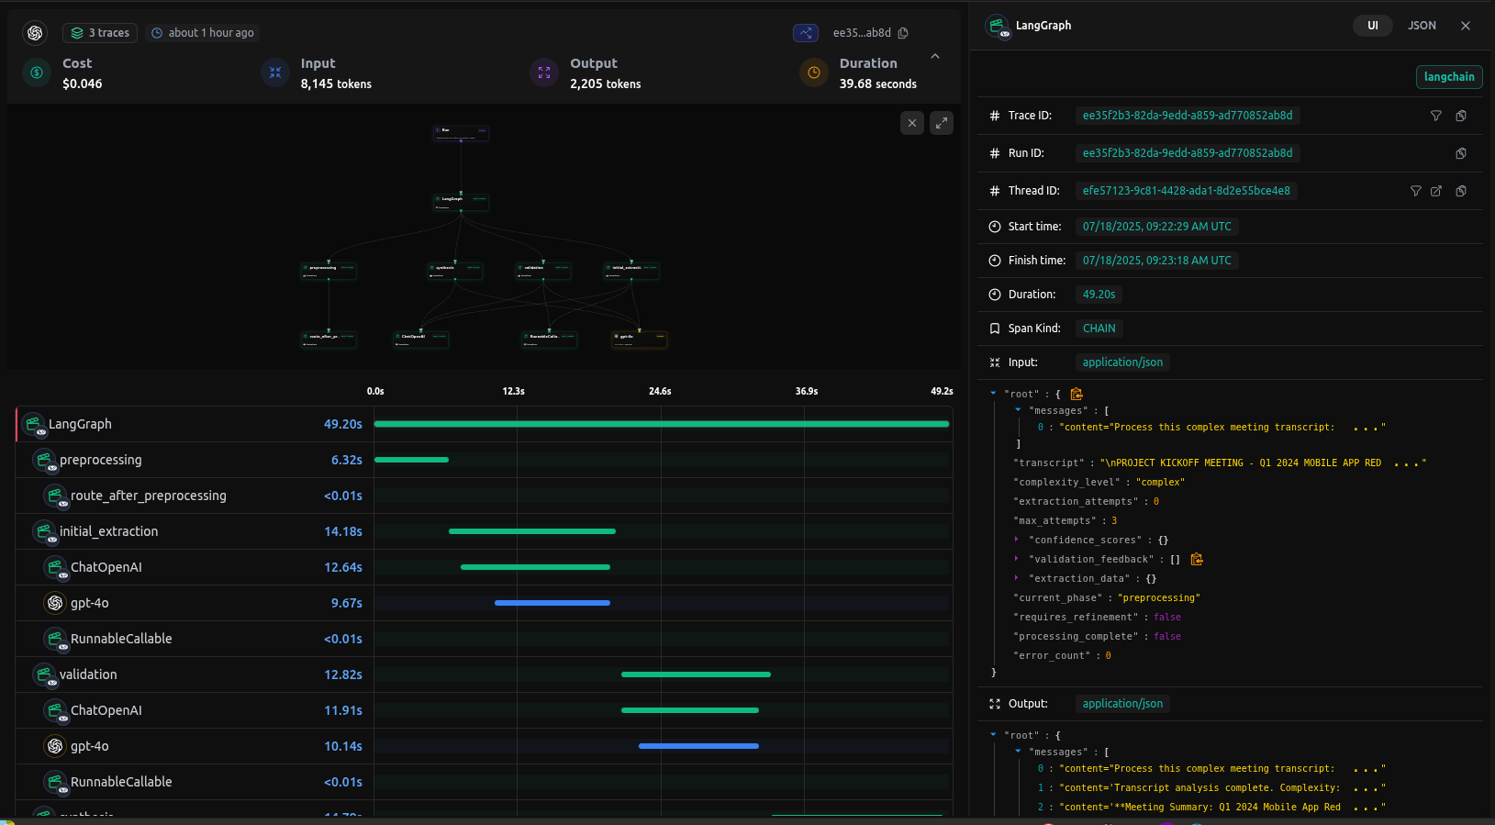The image size is (1495, 825).
Task: Copy the input root JSON object
Action: (1077, 394)
